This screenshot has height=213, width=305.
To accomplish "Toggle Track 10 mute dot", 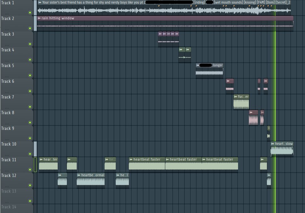I will point(30,154).
